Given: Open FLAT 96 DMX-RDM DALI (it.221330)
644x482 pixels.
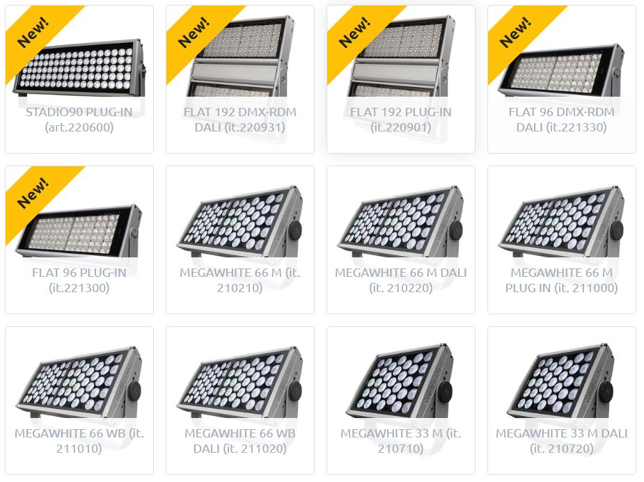Looking at the screenshot, I should (561, 120).
